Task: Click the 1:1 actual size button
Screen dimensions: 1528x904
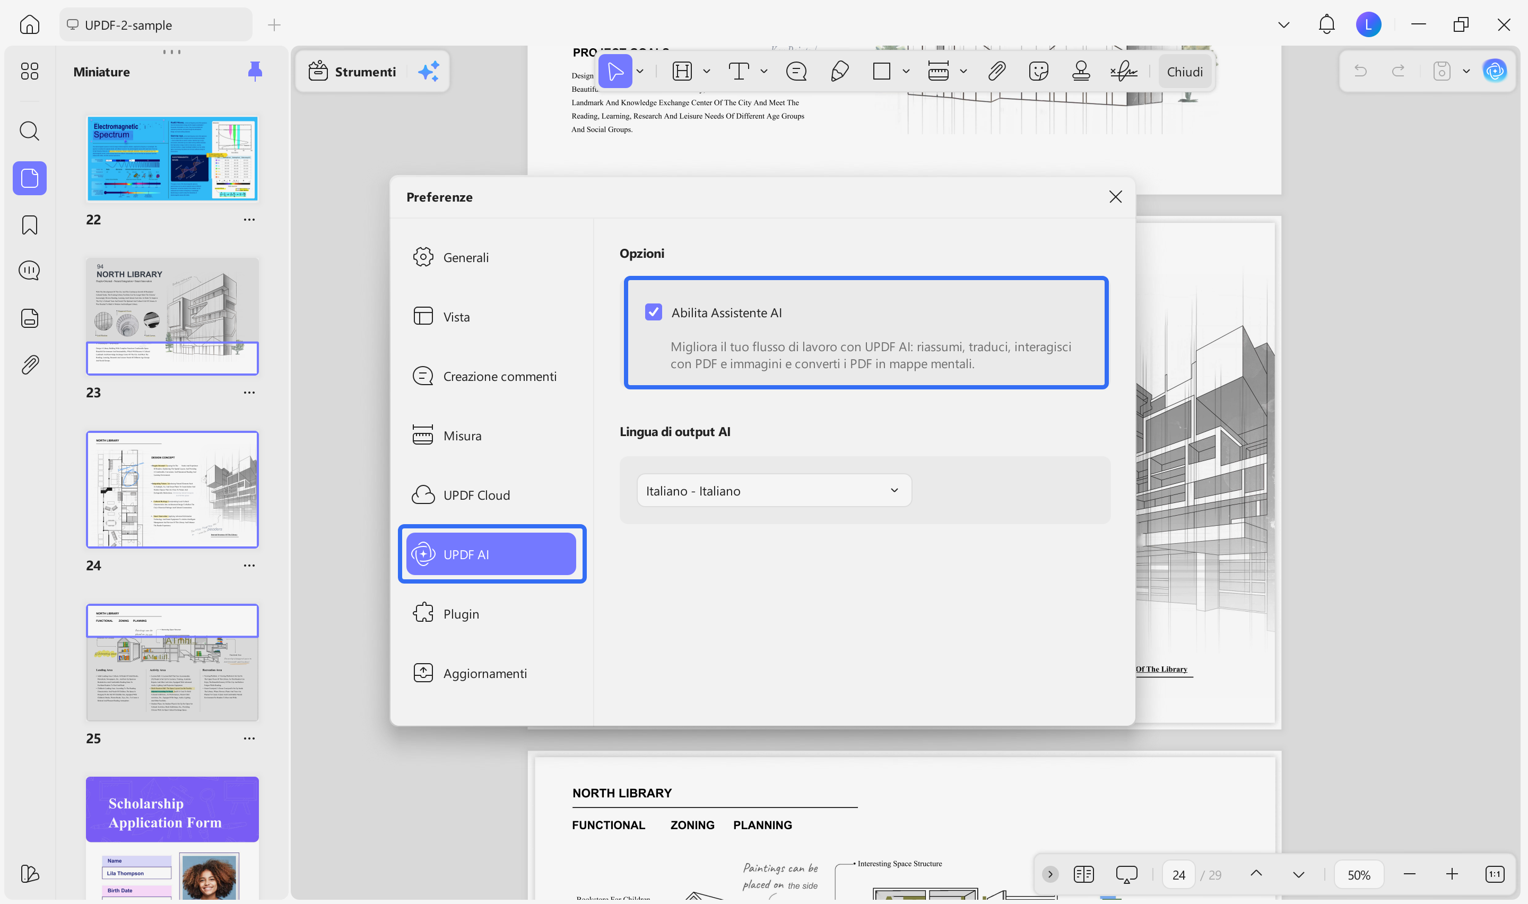Action: 1495,874
